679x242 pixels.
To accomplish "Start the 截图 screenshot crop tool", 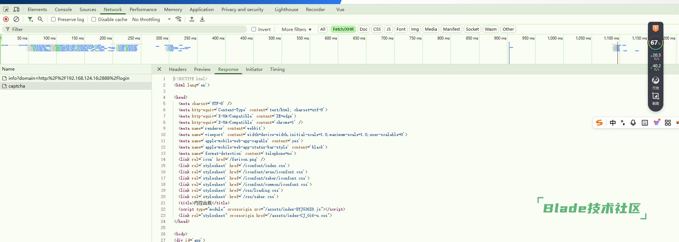I will click(656, 98).
